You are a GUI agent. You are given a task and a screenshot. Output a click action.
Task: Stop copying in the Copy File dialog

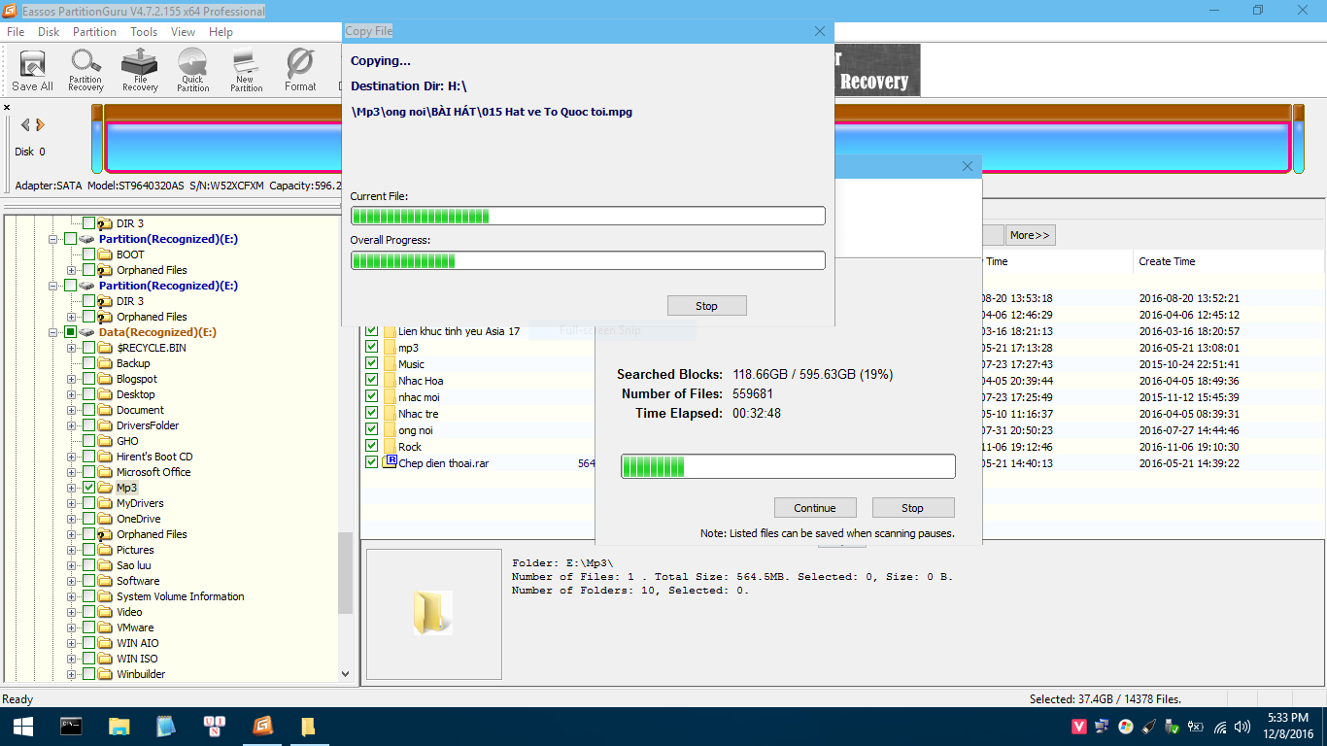pos(706,306)
